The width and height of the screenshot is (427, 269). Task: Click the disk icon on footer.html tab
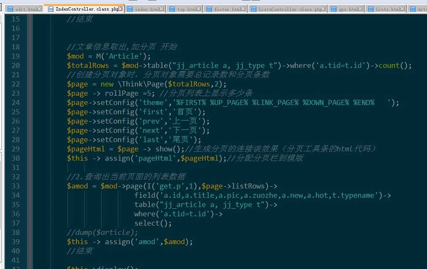[x=209, y=9]
